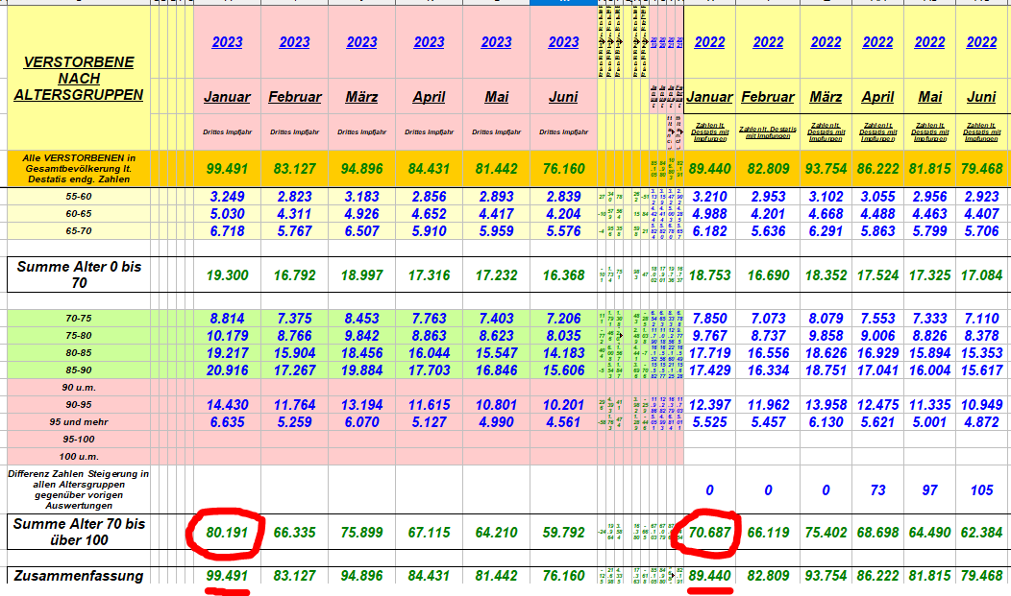Click cell value 7.850
1011x596 pixels.
click(709, 319)
